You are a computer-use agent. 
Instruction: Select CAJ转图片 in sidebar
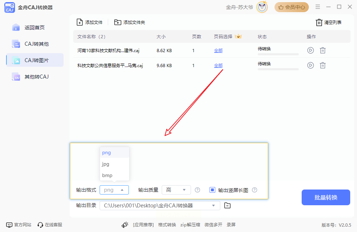[x=35, y=60]
